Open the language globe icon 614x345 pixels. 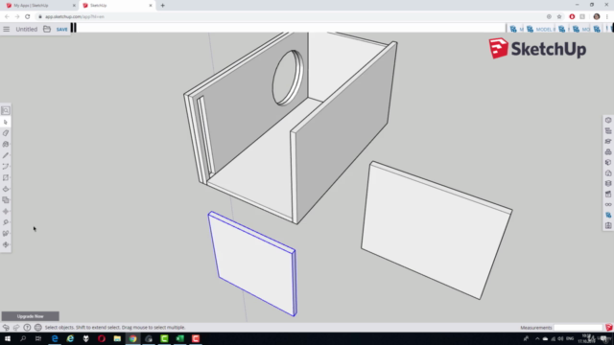click(38, 328)
